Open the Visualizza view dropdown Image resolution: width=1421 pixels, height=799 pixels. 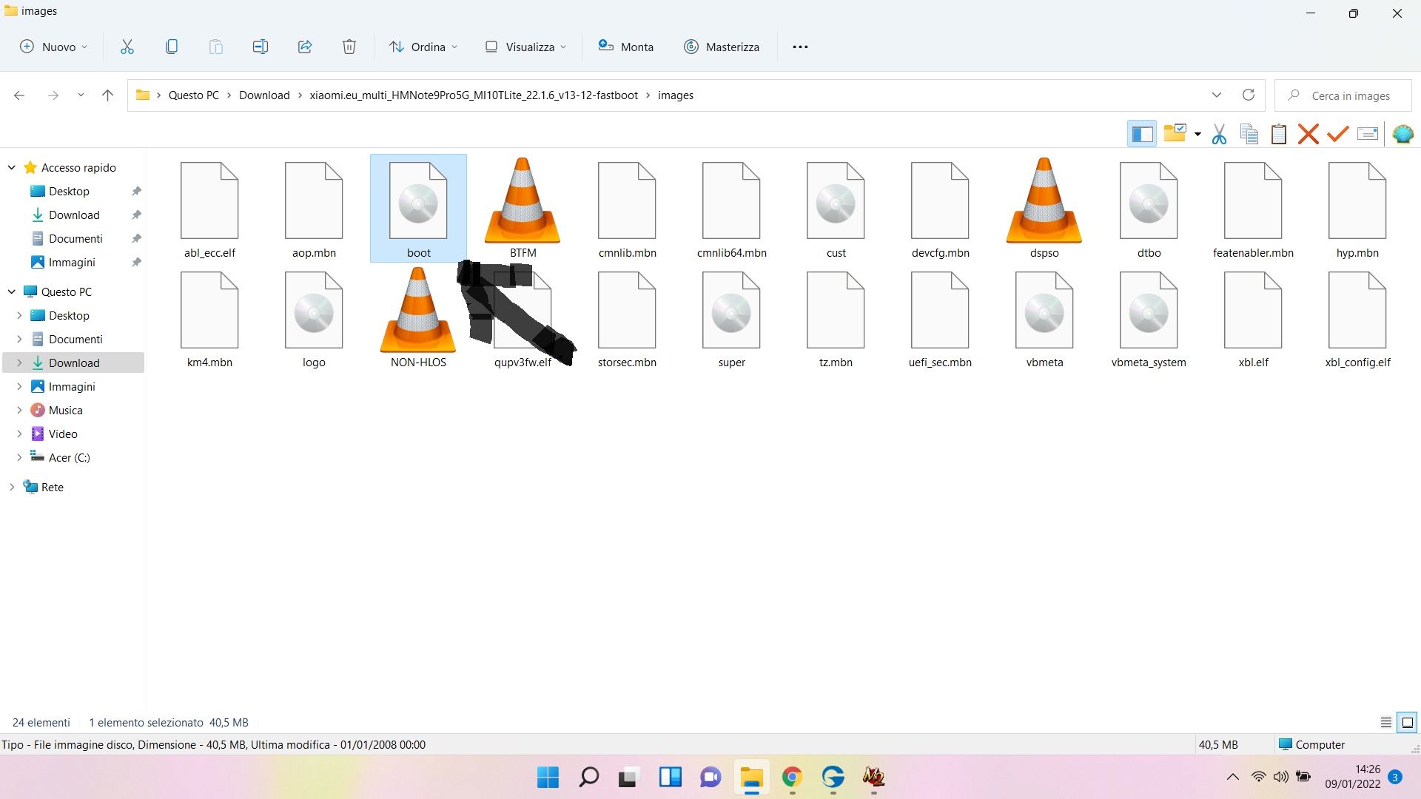pos(525,47)
